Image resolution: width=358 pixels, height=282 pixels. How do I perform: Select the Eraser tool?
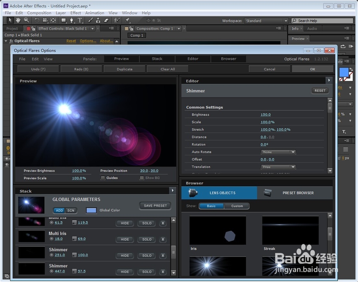(106, 20)
